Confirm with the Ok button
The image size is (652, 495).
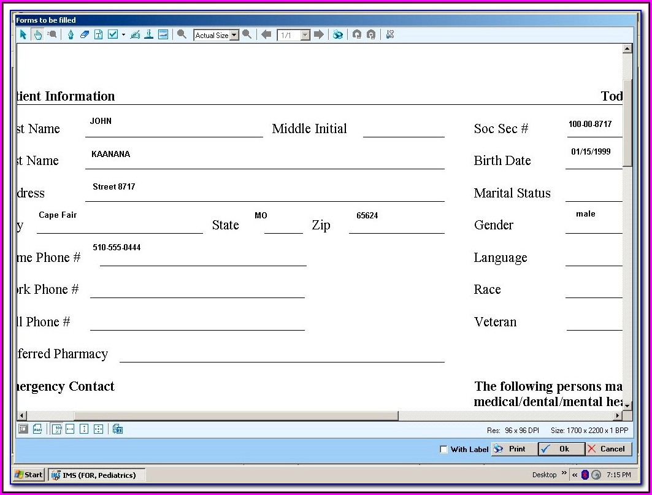[561, 449]
